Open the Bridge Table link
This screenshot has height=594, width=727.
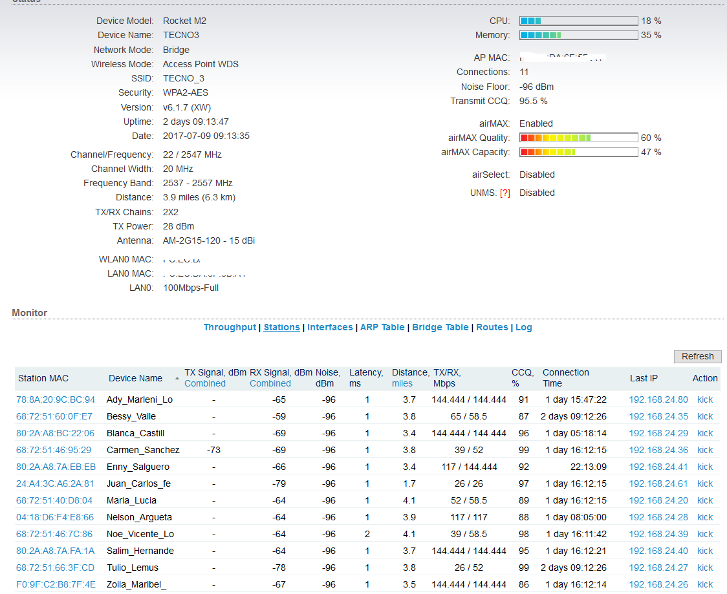click(x=440, y=327)
